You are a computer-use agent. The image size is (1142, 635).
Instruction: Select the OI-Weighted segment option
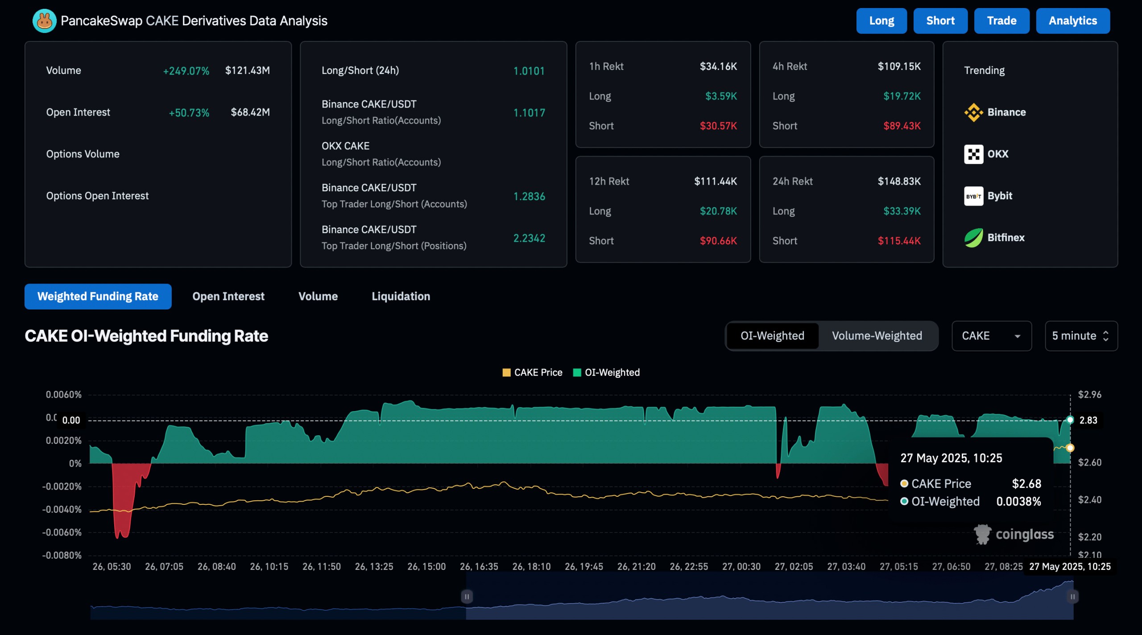coord(772,336)
